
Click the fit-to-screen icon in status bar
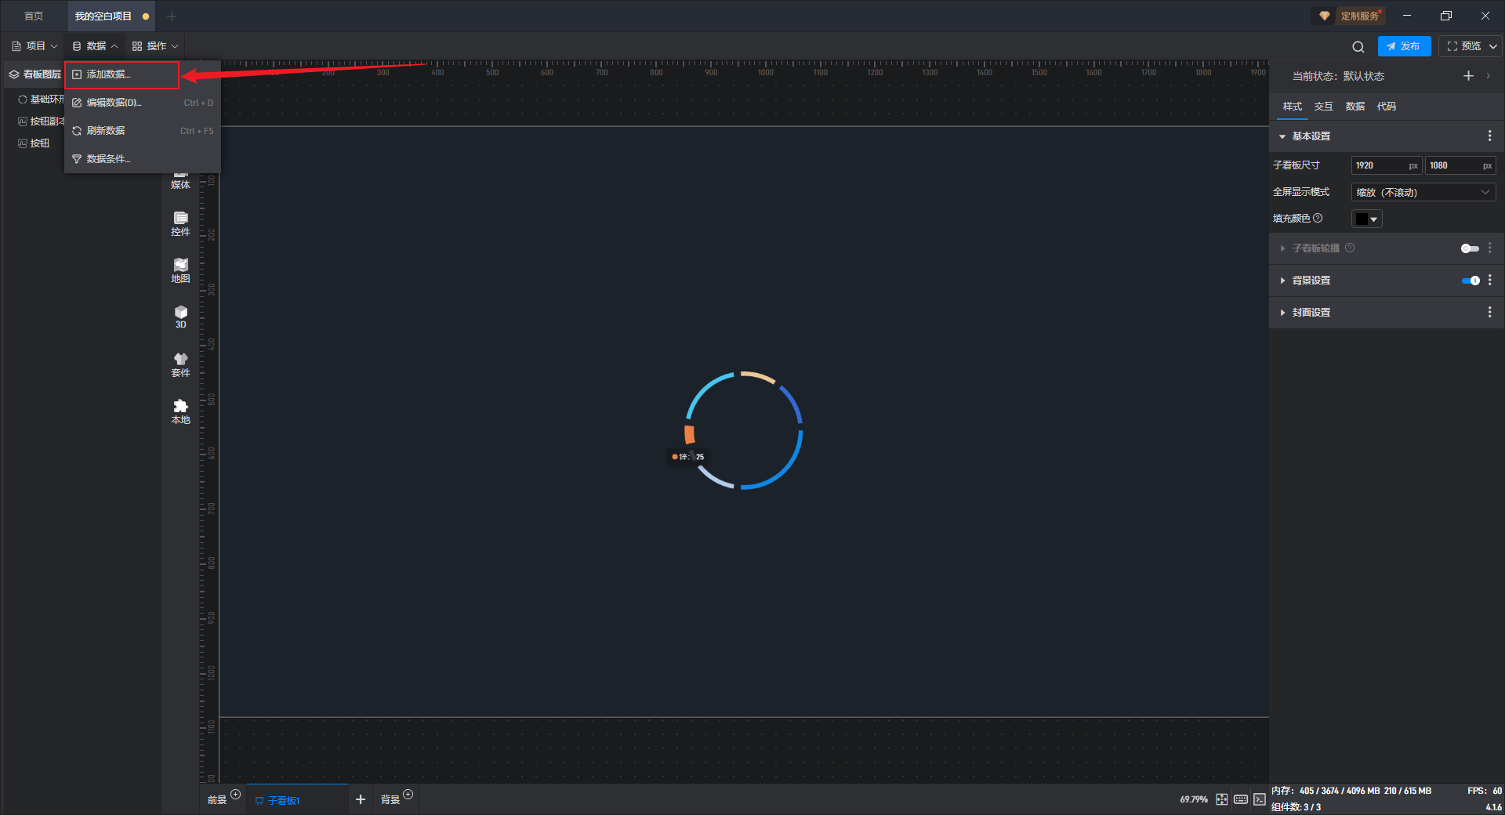click(1222, 799)
